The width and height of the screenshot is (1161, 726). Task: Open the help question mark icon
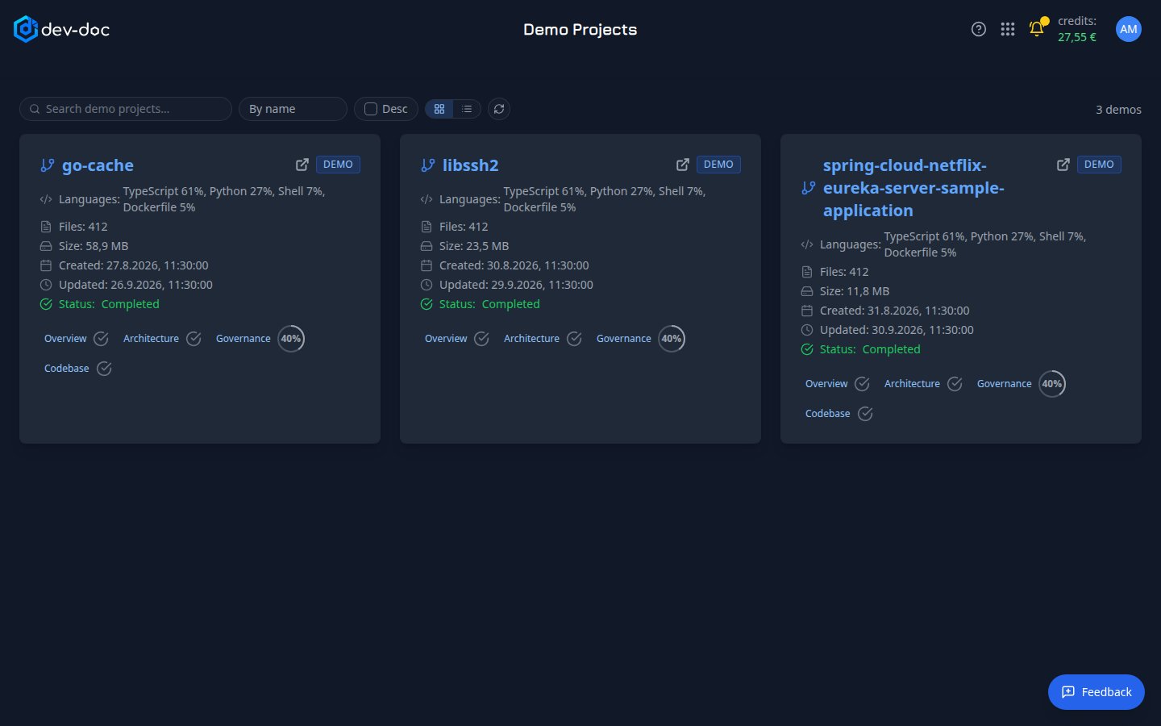point(979,29)
